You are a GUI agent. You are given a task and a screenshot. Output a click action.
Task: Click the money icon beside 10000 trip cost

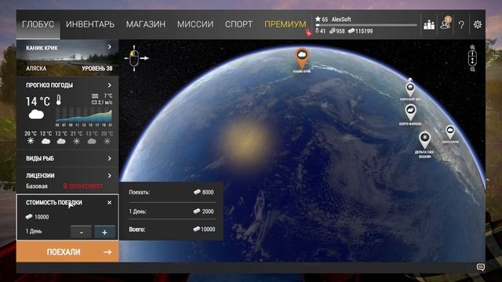coord(29,217)
